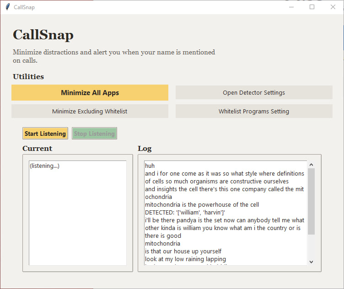The image size is (344, 289).
Task: Click the 'Log' heading
Action: pos(145,149)
